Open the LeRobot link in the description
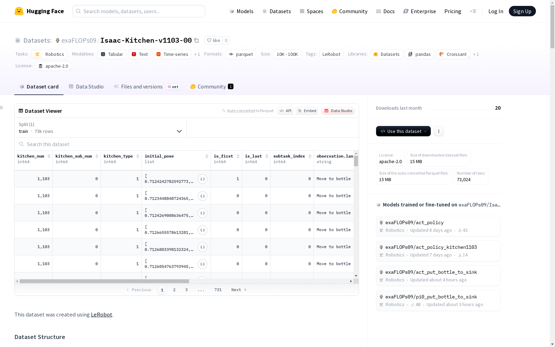This screenshot has height=347, width=555. tap(101, 314)
